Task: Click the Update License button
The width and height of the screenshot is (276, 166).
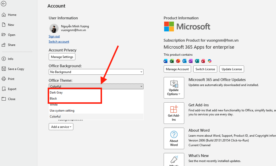Action: click(x=232, y=69)
